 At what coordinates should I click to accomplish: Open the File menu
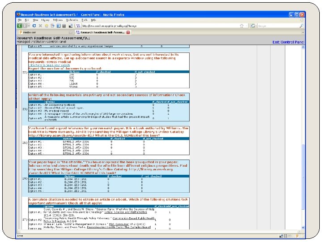point(20,20)
